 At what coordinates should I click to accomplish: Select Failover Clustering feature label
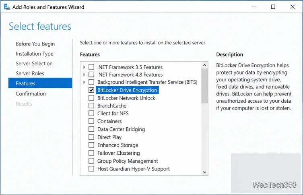[x=118, y=153]
